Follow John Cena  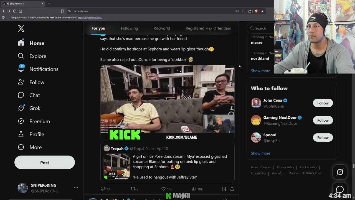click(x=323, y=103)
